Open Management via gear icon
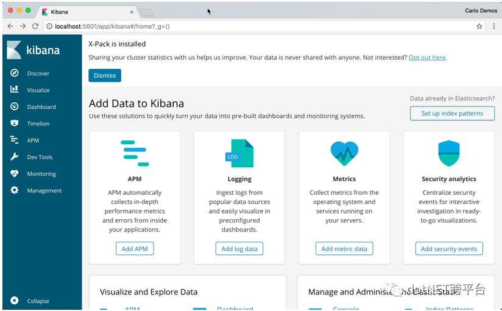 14,190
